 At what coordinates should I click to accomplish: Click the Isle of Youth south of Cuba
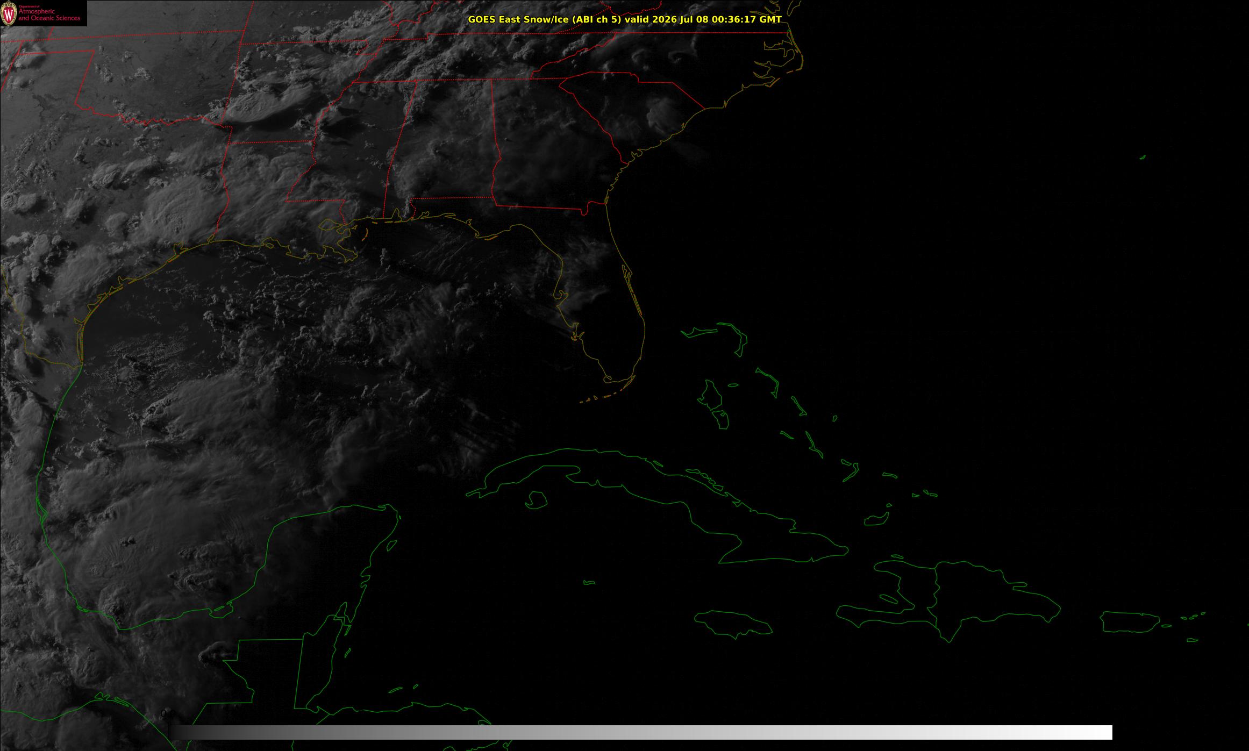point(536,500)
